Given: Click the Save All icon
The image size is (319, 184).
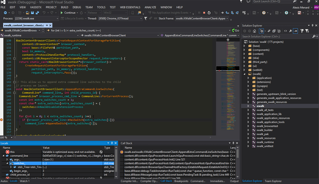Looking at the screenshot, I should tap(37, 13).
